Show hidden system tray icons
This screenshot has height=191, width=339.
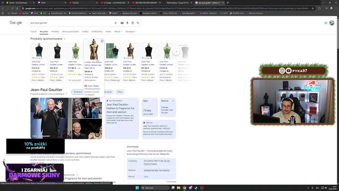coord(308,188)
